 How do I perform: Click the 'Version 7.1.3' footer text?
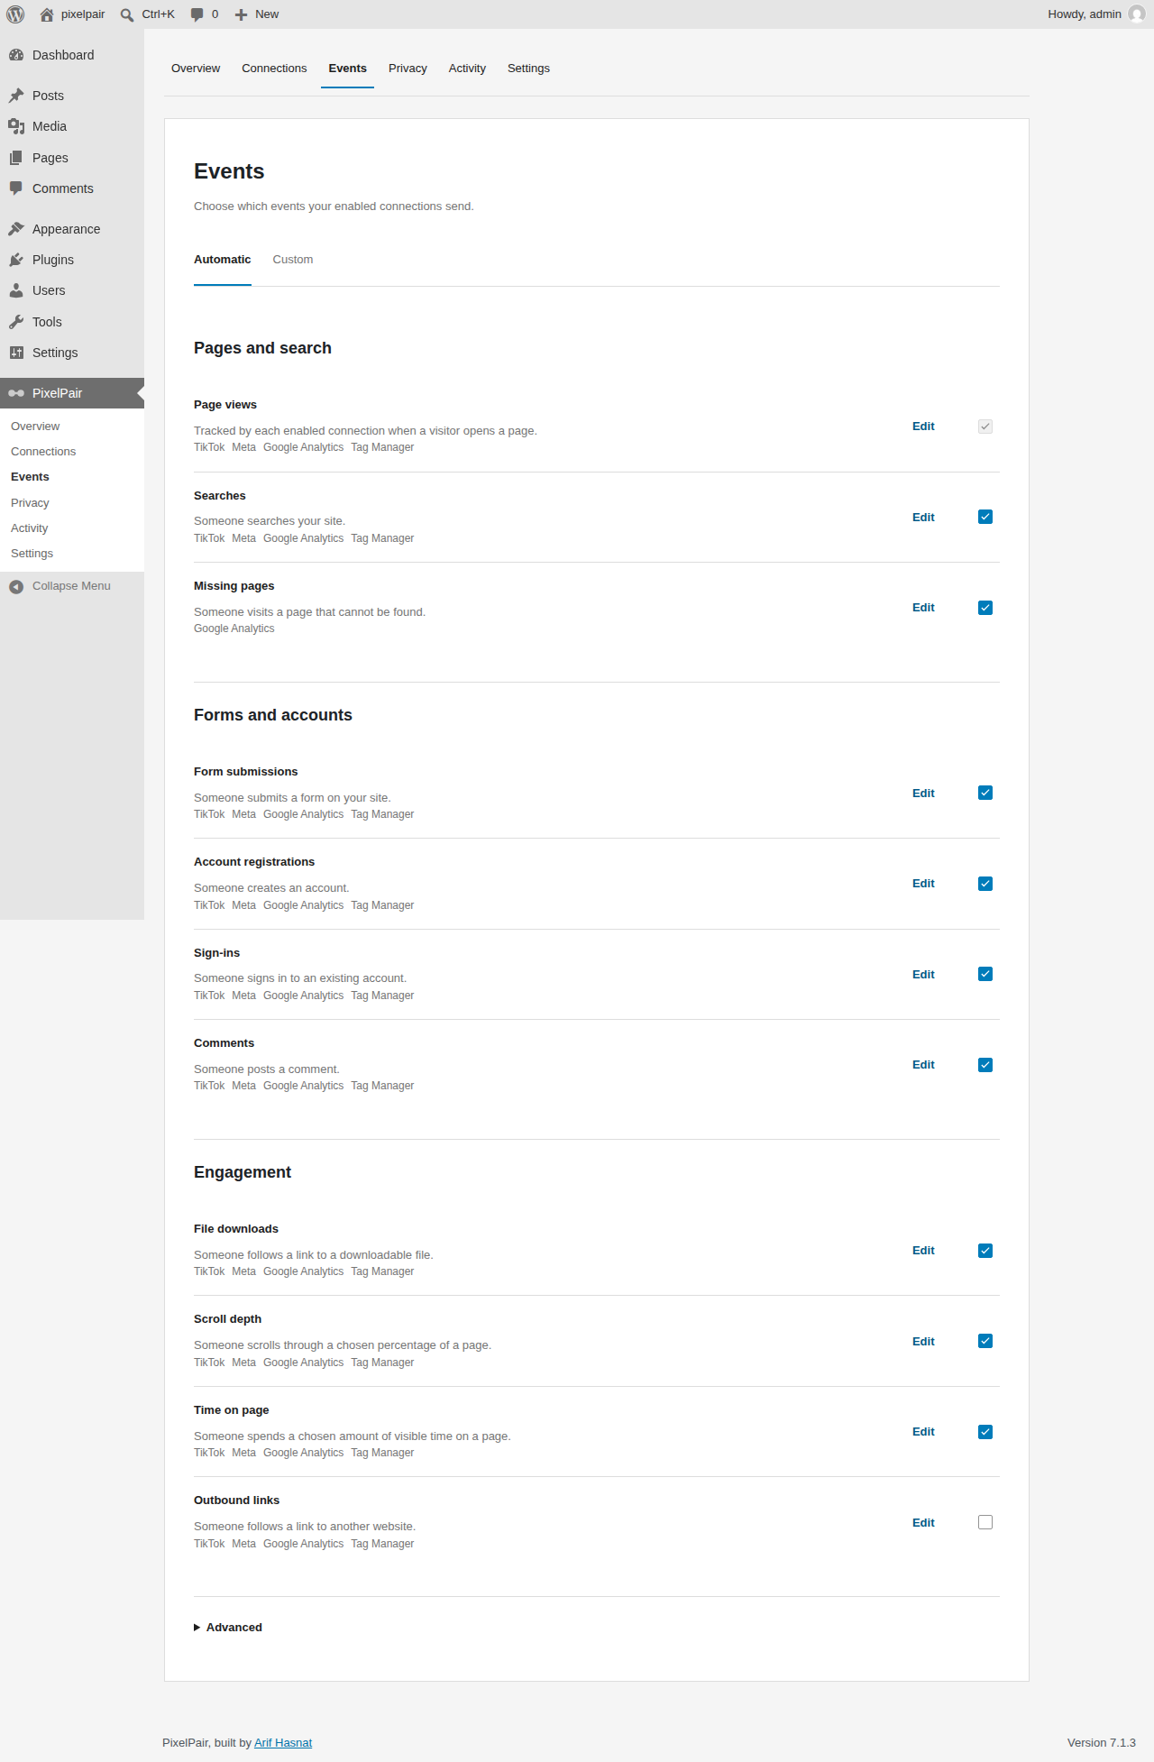[x=1102, y=1743]
